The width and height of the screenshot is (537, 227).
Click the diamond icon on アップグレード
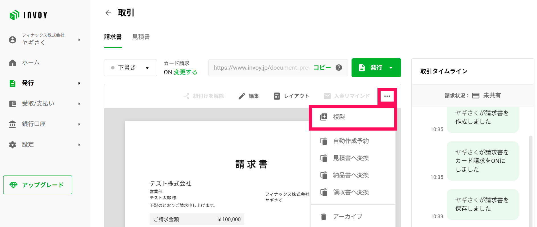point(13,185)
